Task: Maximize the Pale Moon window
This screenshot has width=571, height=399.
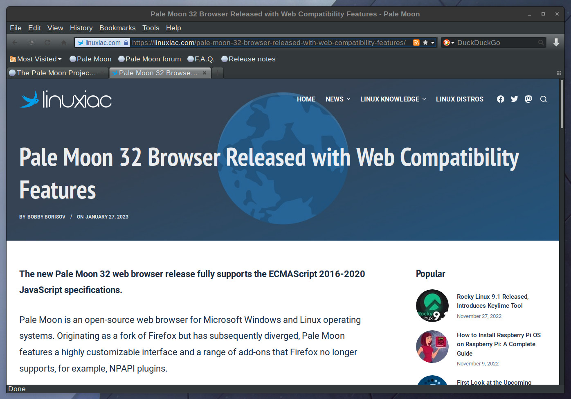Action: pyautogui.click(x=543, y=14)
